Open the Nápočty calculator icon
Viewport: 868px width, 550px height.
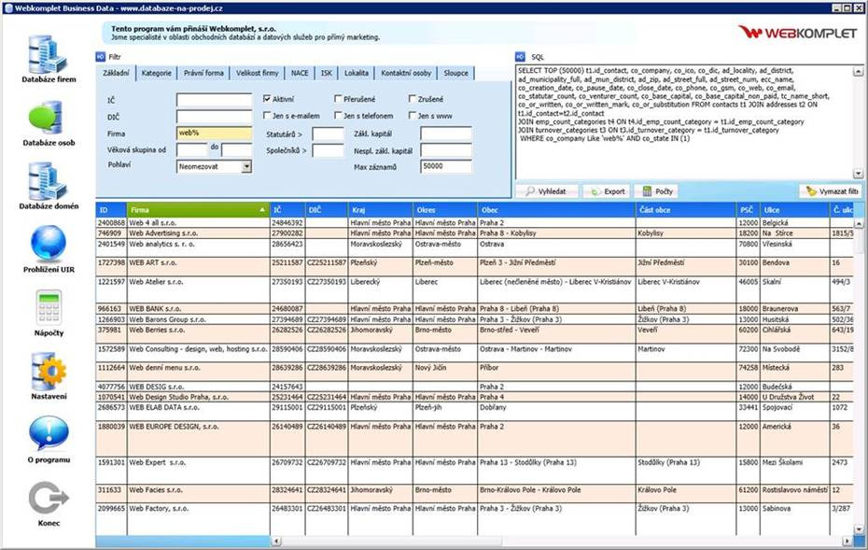click(49, 307)
